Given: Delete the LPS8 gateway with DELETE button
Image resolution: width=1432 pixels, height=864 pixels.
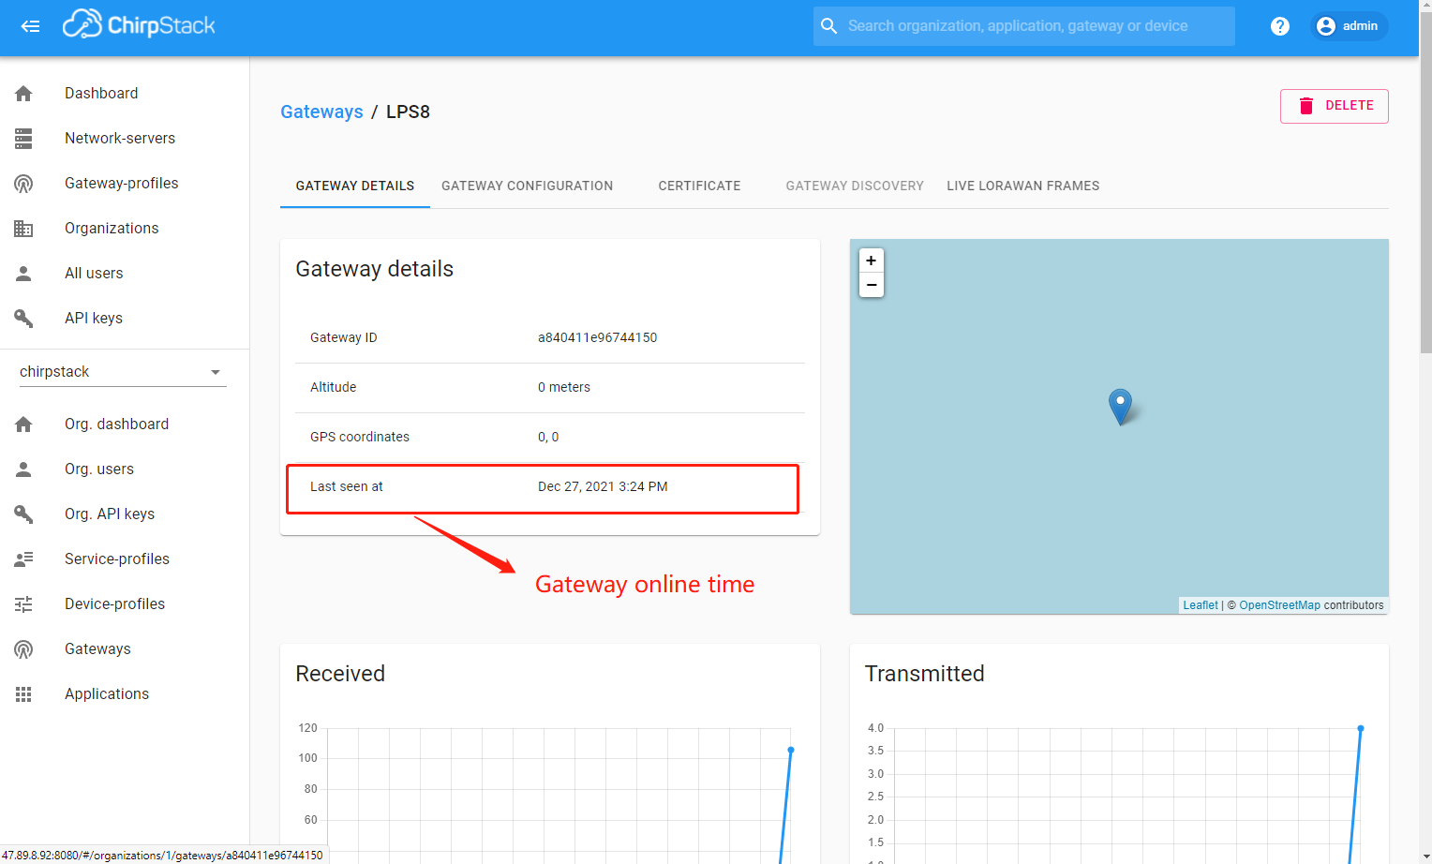Looking at the screenshot, I should [x=1334, y=106].
